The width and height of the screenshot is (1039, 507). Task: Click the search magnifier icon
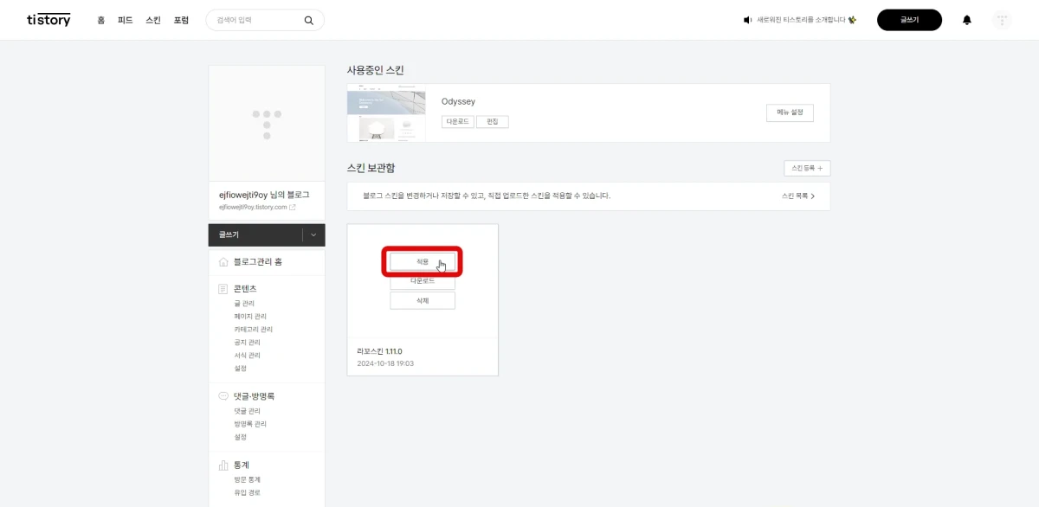coord(308,19)
